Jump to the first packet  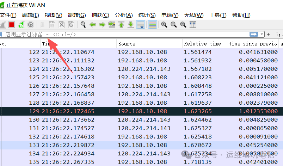[x=121, y=25]
